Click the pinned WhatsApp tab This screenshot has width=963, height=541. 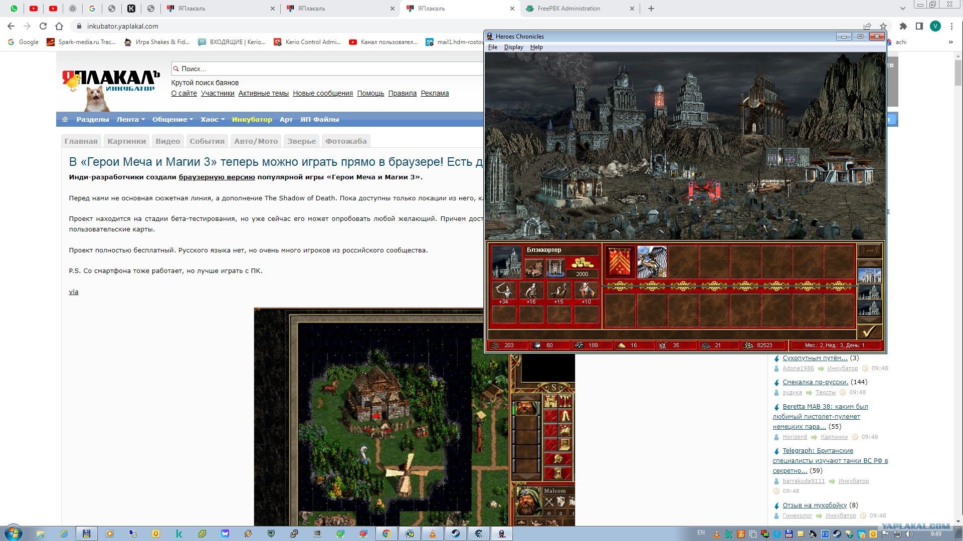(14, 9)
